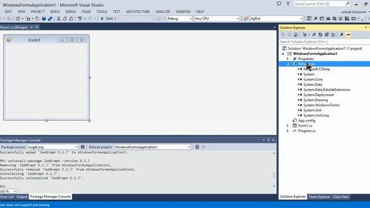This screenshot has width=370, height=208.
Task: Click the Save icon in the toolbar
Action: (44, 18)
